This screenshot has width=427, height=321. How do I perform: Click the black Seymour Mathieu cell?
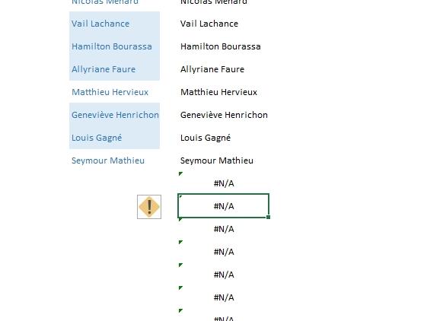[223, 160]
